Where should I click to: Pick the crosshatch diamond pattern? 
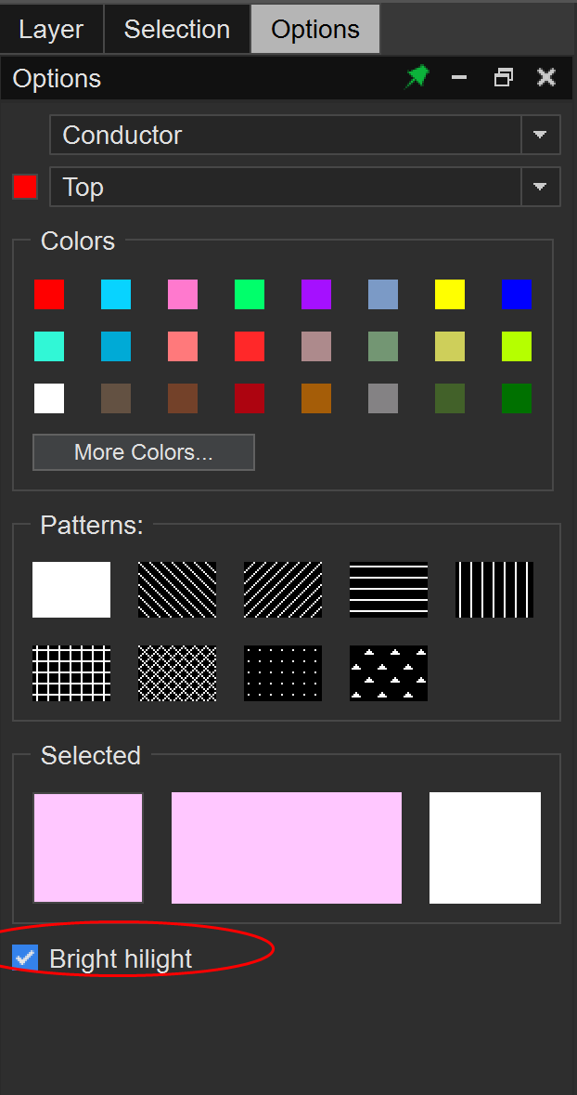177,673
